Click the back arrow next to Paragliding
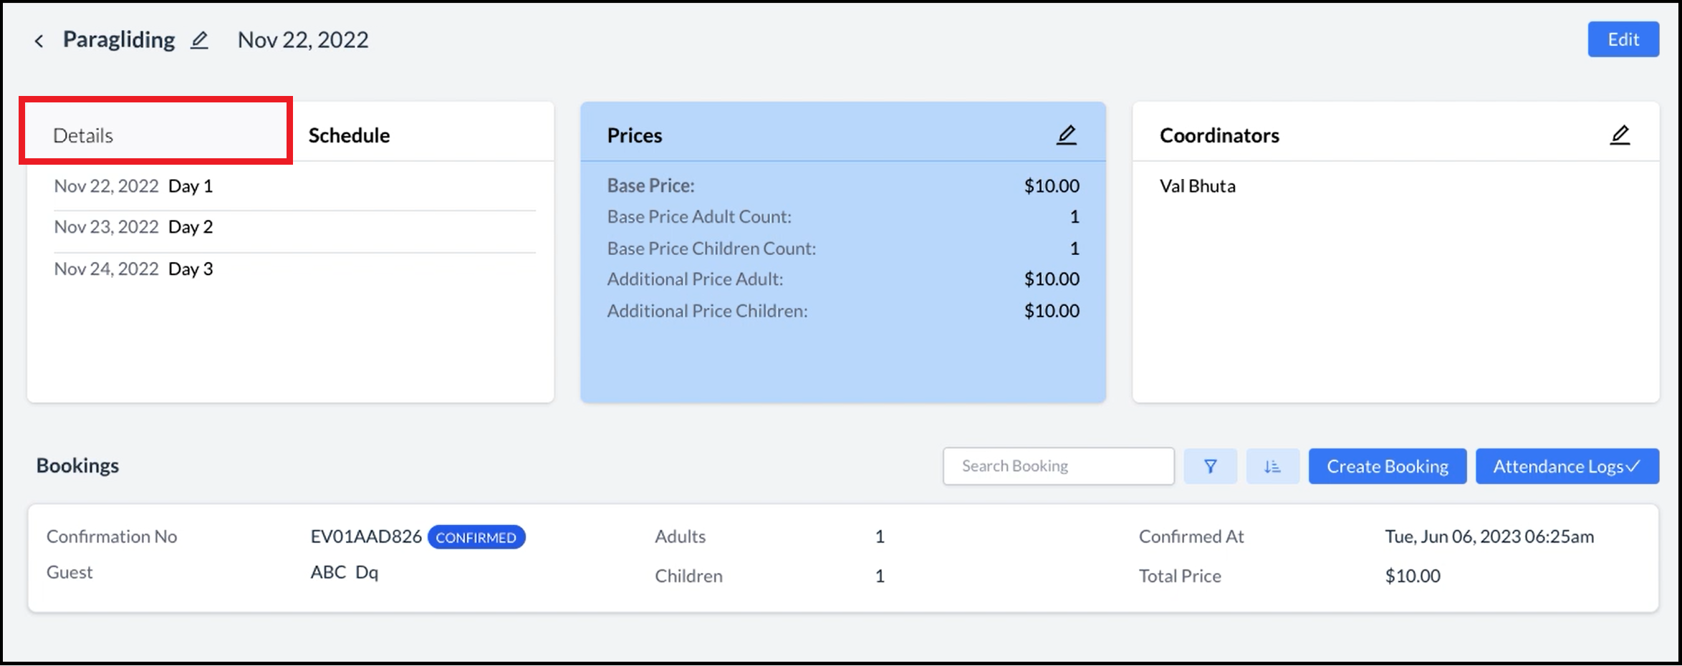 39,40
